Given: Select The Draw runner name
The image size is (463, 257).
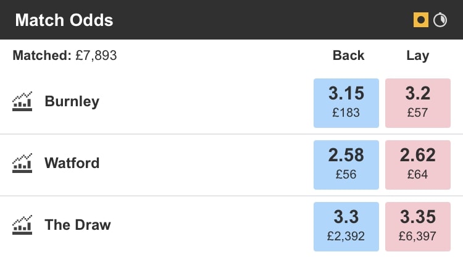Looking at the screenshot, I should (x=77, y=225).
